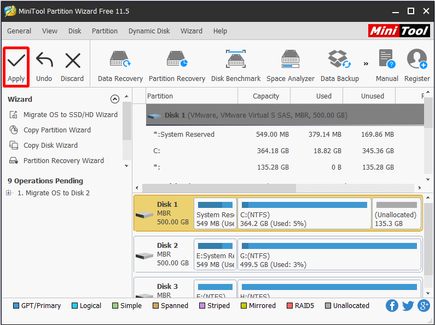The width and height of the screenshot is (435, 325).
Task: Select the Unallocated 135.3 GB block
Action: point(397,213)
